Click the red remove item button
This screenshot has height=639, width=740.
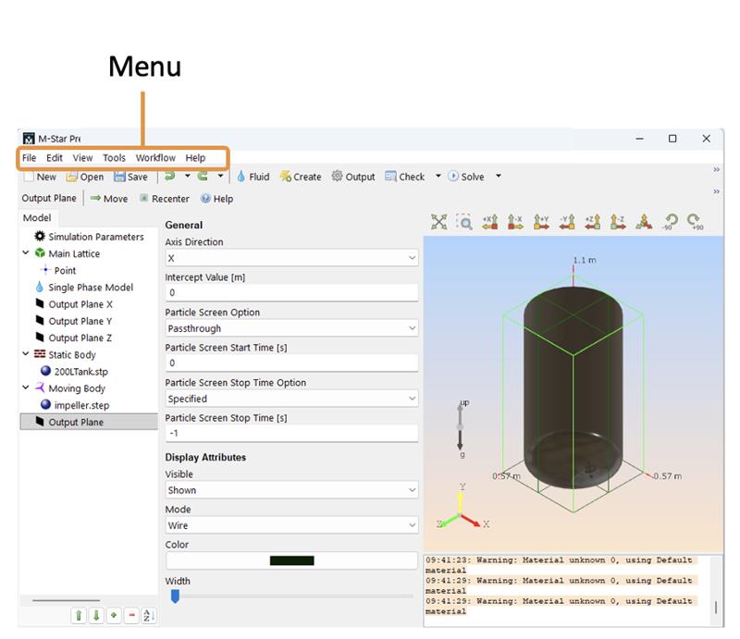[x=131, y=616]
